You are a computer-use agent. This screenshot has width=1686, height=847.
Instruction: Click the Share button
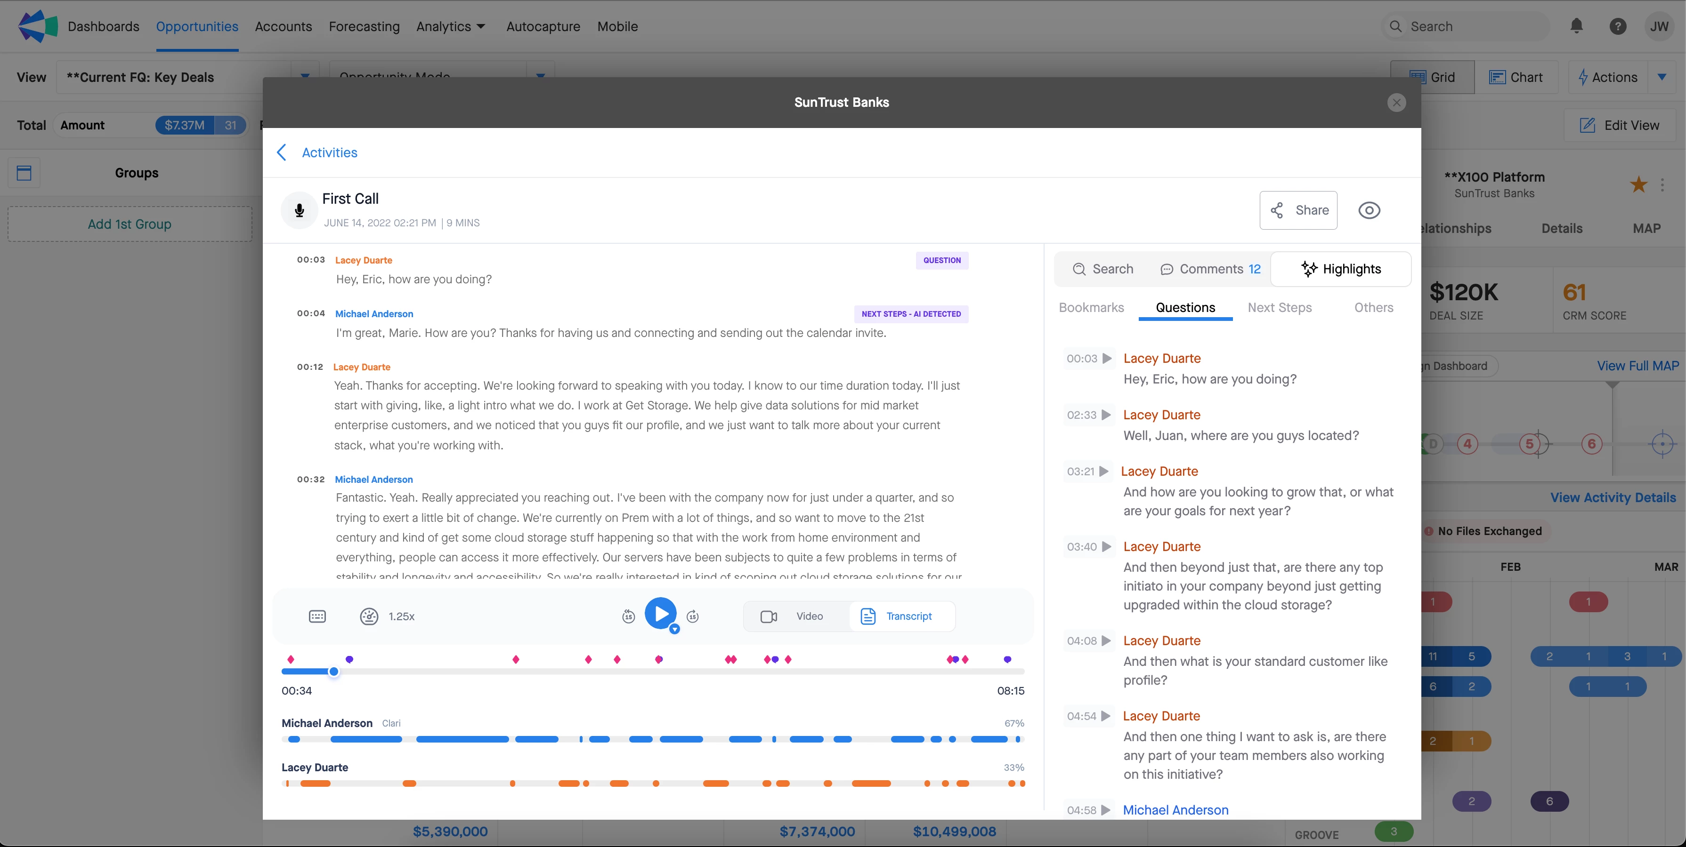click(x=1298, y=210)
